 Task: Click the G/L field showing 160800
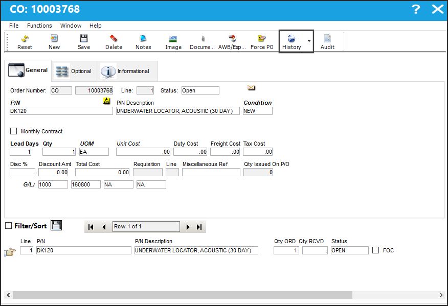(x=86, y=184)
